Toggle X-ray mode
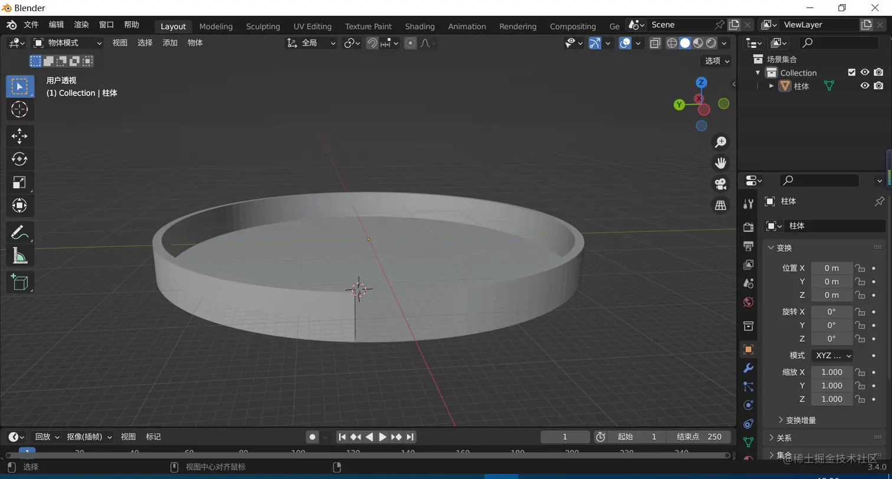The height and width of the screenshot is (479, 892). coord(655,43)
